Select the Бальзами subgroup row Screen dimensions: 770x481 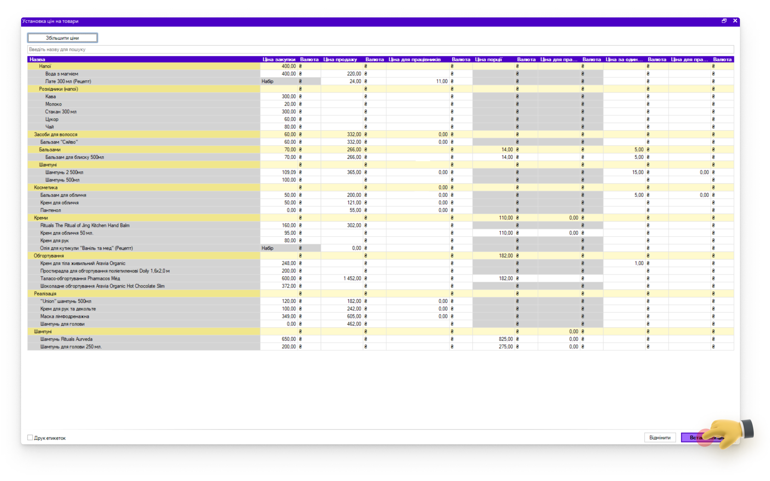(380, 149)
